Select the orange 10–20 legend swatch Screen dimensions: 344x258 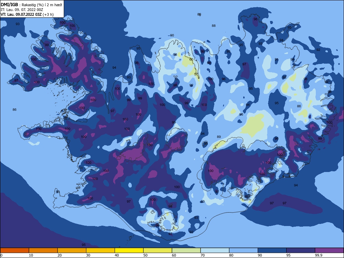click(43, 250)
